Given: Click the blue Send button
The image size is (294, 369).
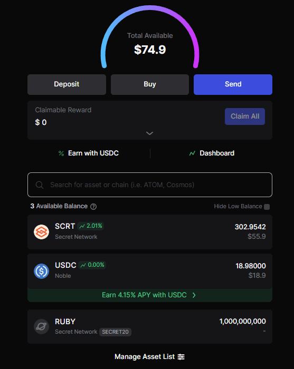Looking at the screenshot, I should pyautogui.click(x=233, y=84).
